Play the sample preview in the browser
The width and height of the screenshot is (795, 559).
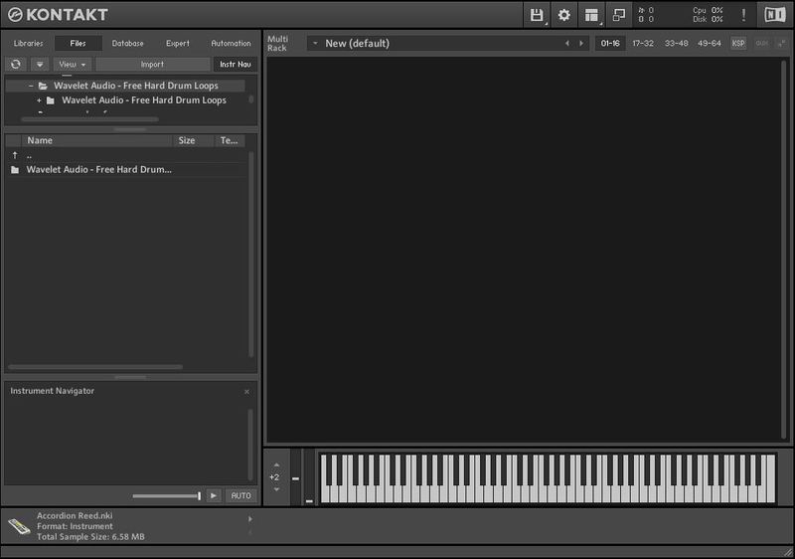tap(214, 495)
